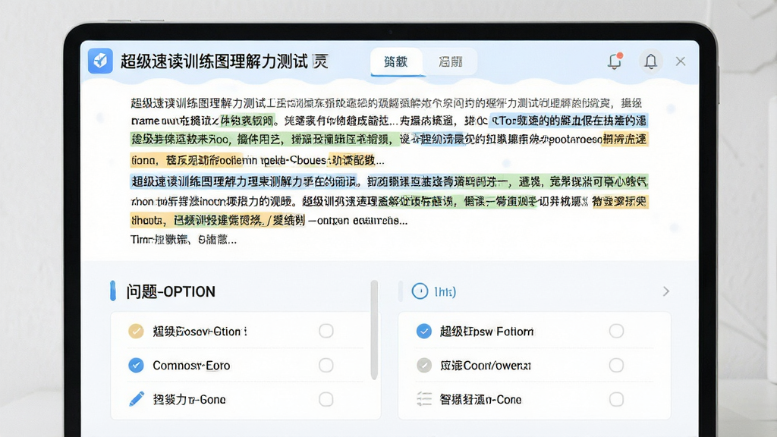Click blue check icon beside Epsw Fotiorn
Screen dimensions: 777x437
click(x=423, y=331)
